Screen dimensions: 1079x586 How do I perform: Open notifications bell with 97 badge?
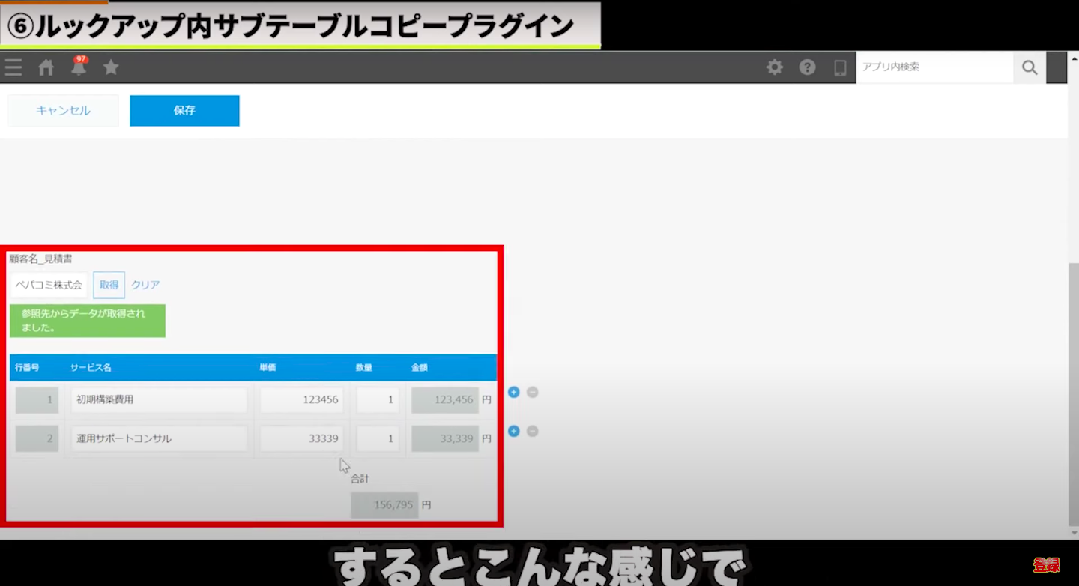[x=79, y=67]
